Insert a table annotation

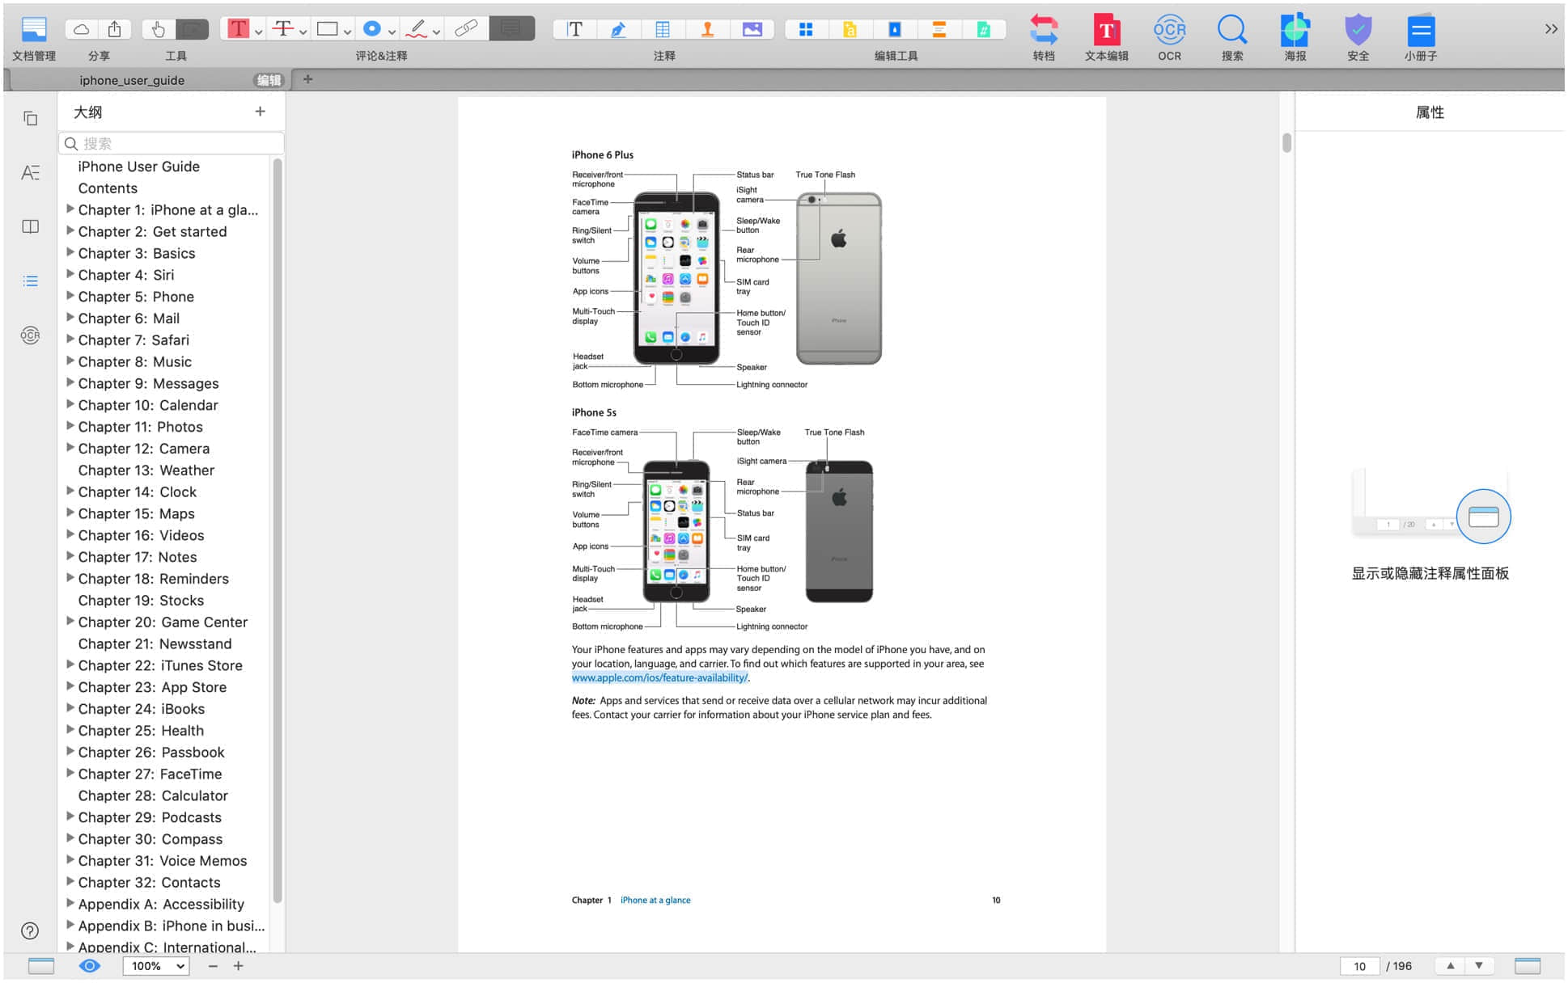pos(663,30)
